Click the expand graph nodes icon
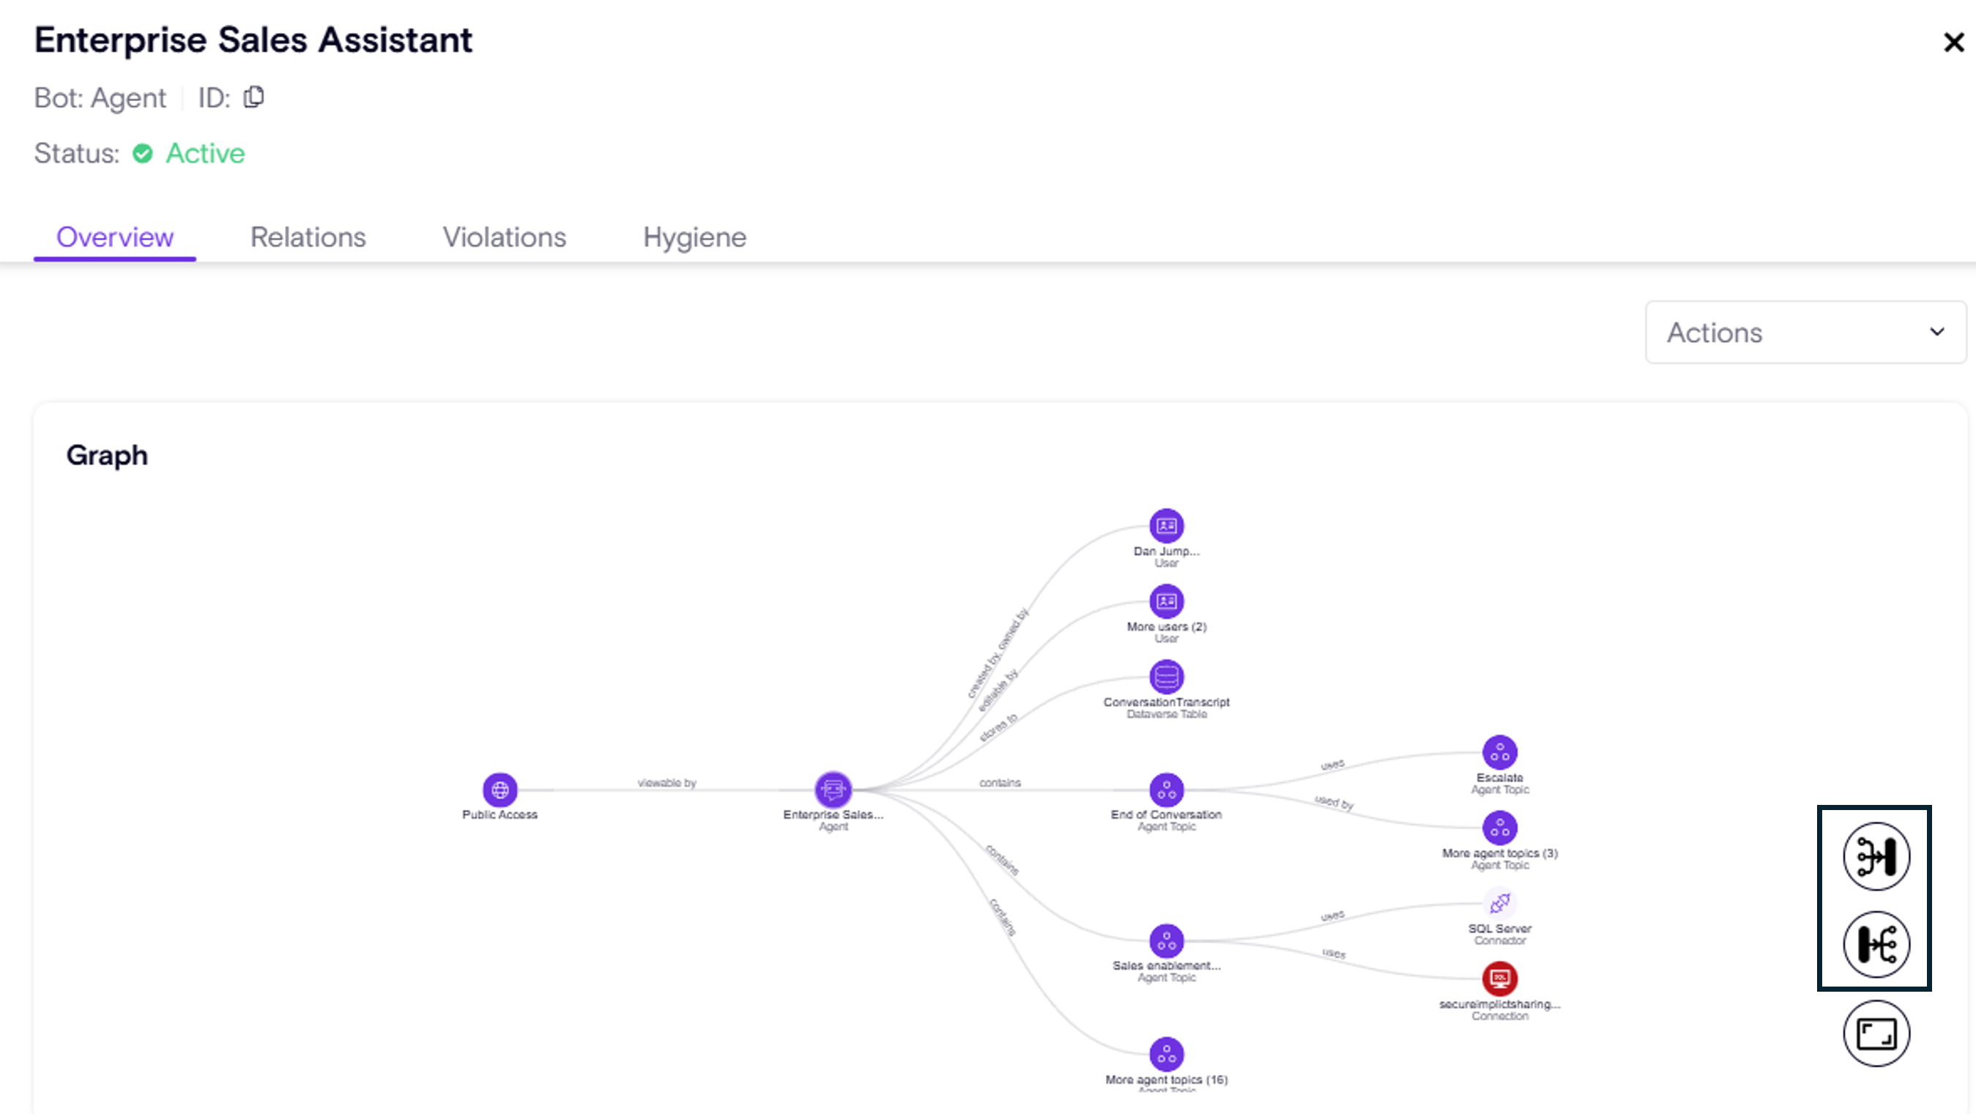The height and width of the screenshot is (1114, 1976). [x=1876, y=944]
